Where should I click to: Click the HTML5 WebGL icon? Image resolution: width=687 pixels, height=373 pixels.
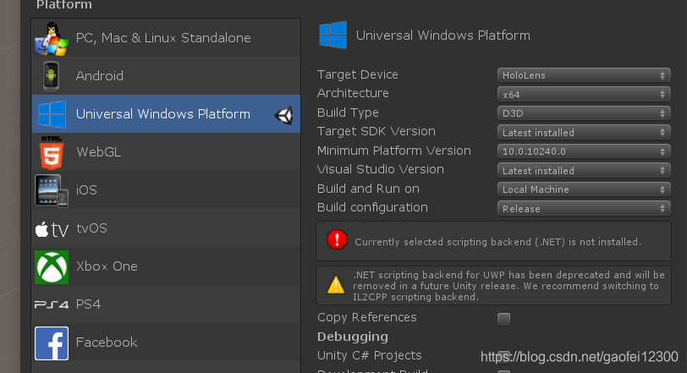[x=52, y=152]
